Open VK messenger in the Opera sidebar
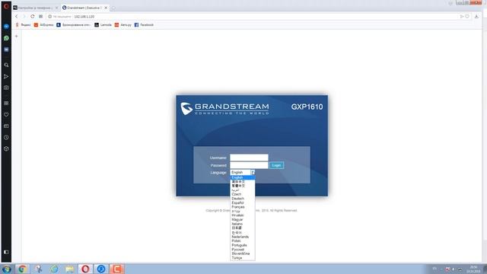Viewport: 487px width, 274px height. (6, 49)
